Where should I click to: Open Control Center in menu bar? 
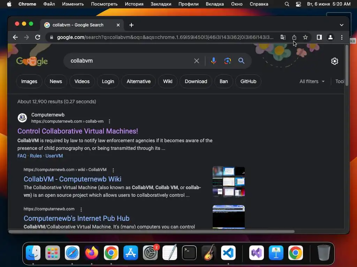[298, 4]
